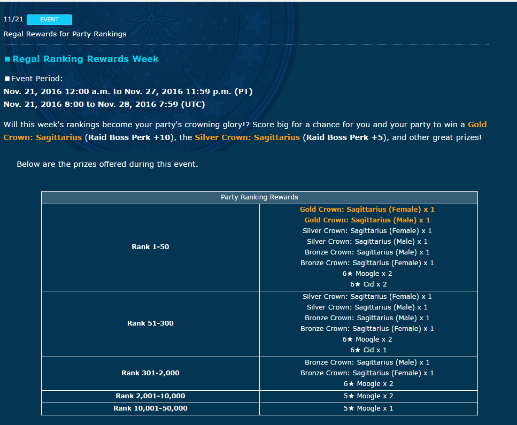
Task: Click the 5★ Moogle x 2 reward
Action: point(368,396)
